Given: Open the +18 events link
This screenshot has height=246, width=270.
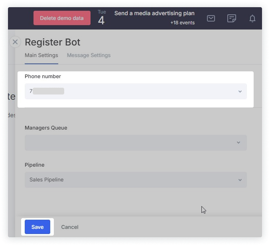Looking at the screenshot, I should point(182,23).
